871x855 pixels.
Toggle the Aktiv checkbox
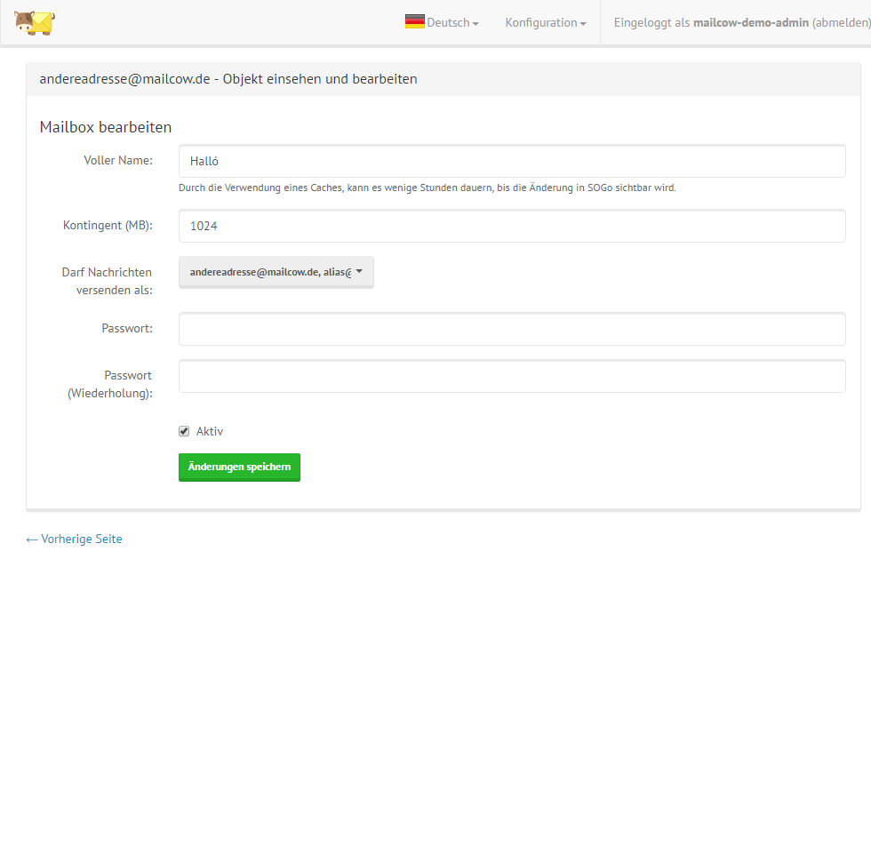click(x=184, y=431)
